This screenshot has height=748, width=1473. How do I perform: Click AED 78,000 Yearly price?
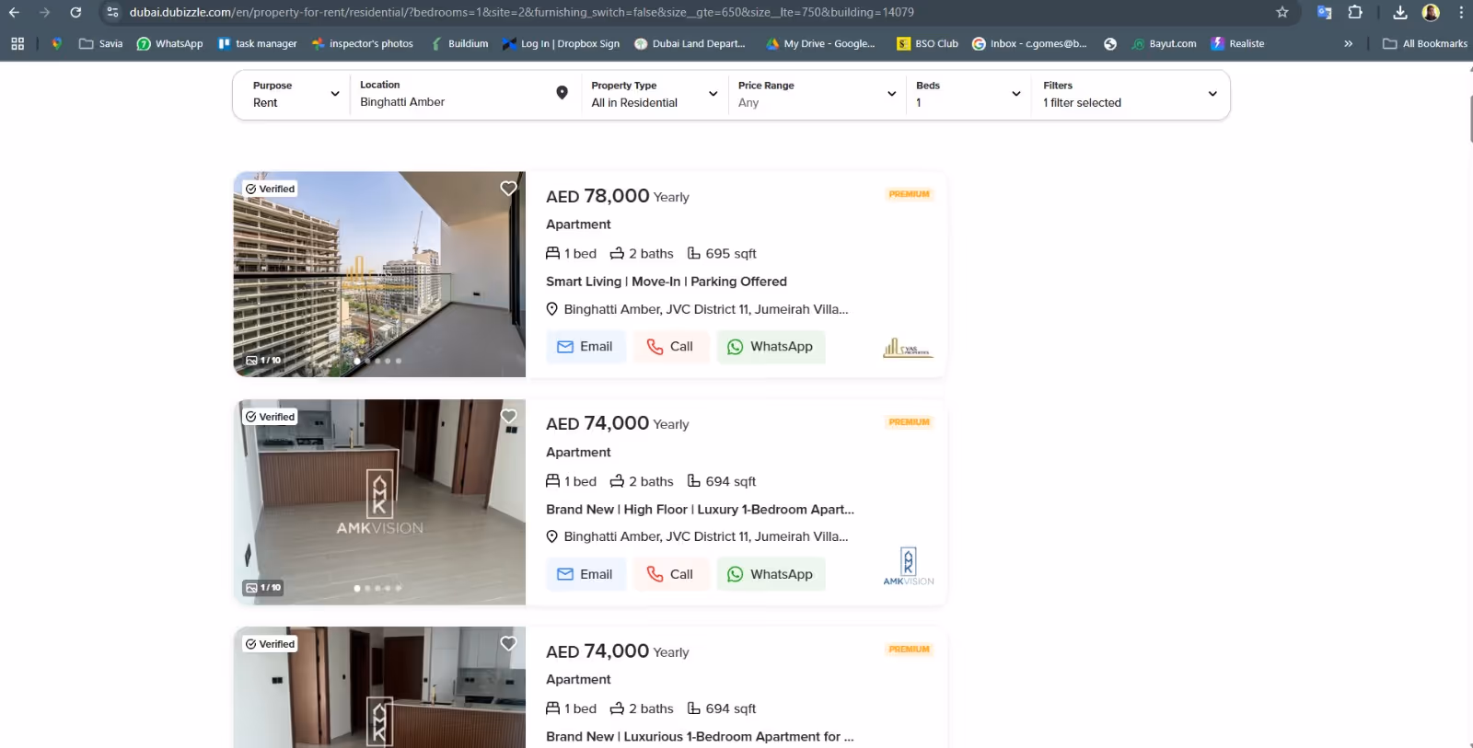[x=618, y=196]
